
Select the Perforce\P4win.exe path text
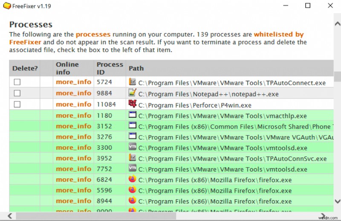tap(195, 105)
